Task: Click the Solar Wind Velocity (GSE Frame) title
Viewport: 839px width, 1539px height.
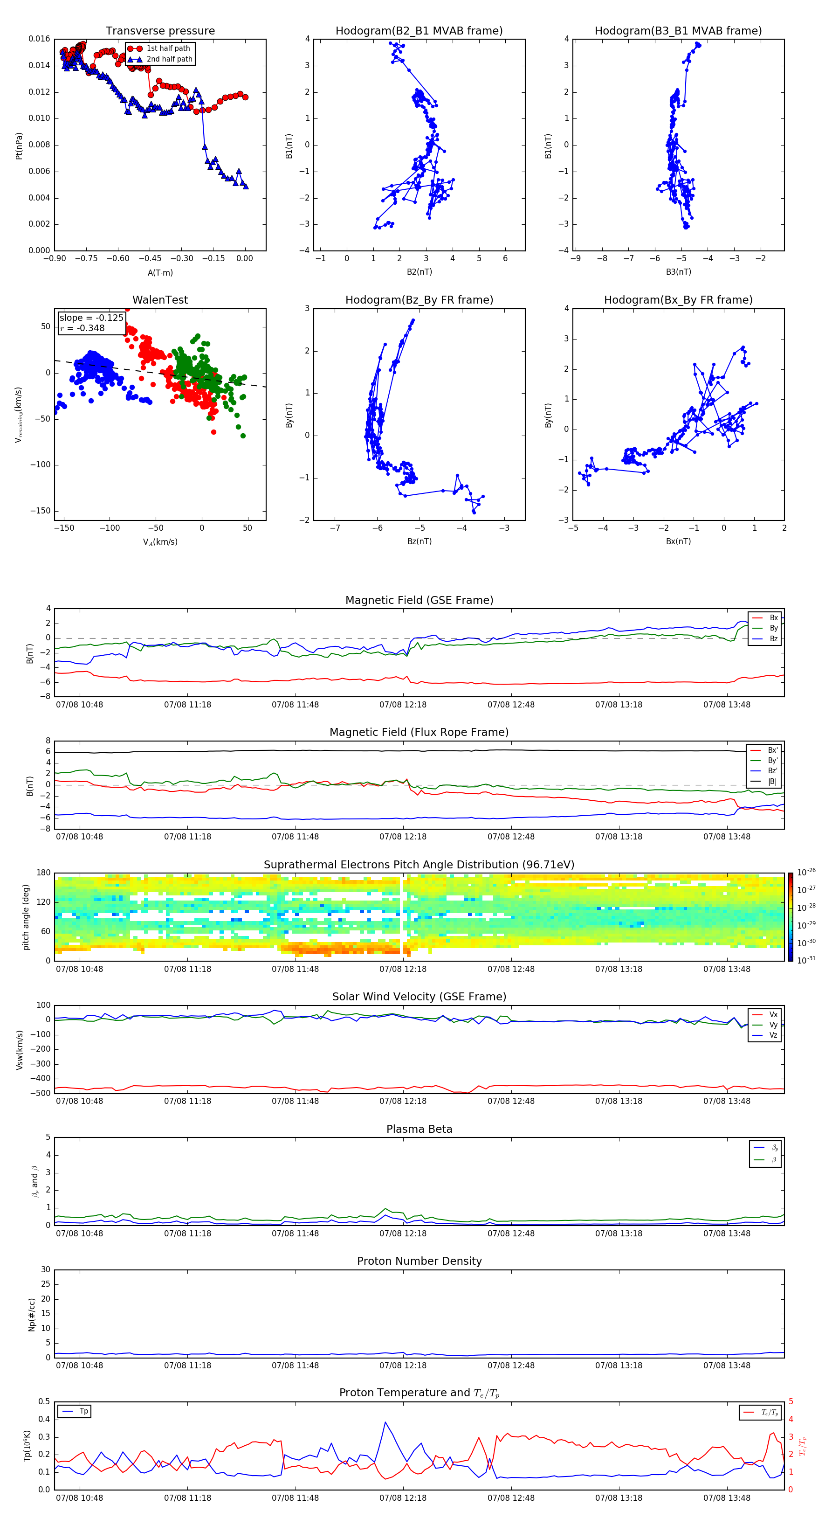Action: pyautogui.click(x=419, y=997)
